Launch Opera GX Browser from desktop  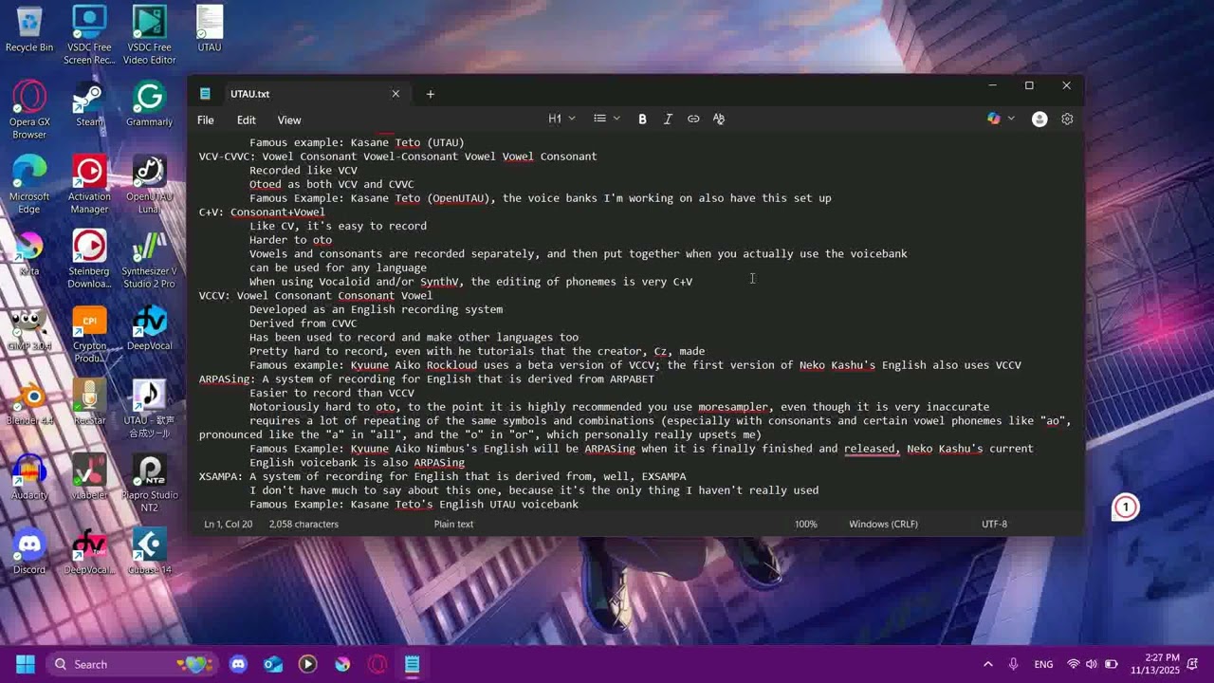[x=29, y=110]
